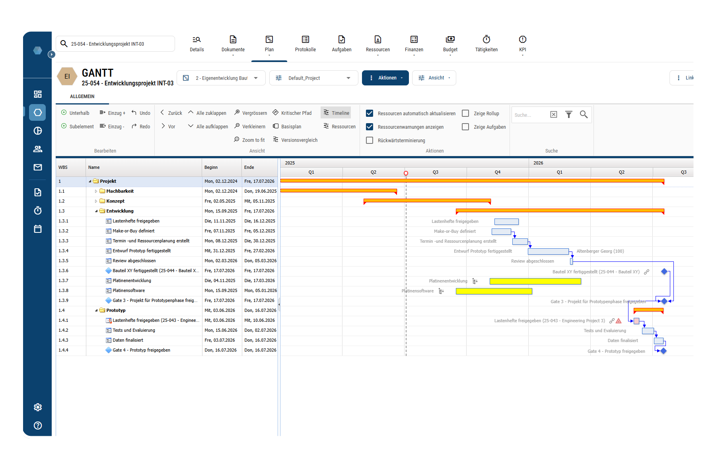Open settings gear in the sidebar

pos(37,407)
